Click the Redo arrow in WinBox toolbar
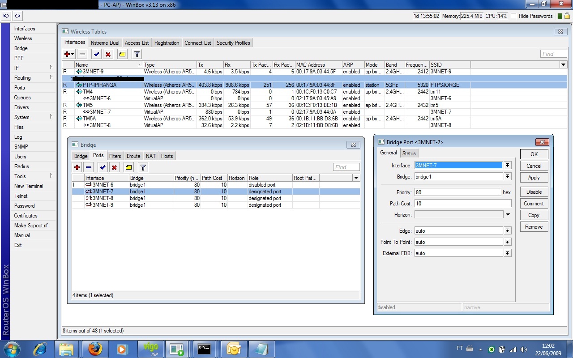The image size is (573, 358). coord(17,16)
